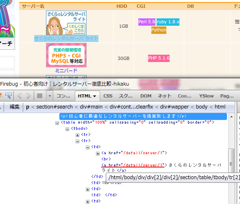Viewport: 240px width, 204px height.
Task: Click the CGI column header
Action: 141,6
